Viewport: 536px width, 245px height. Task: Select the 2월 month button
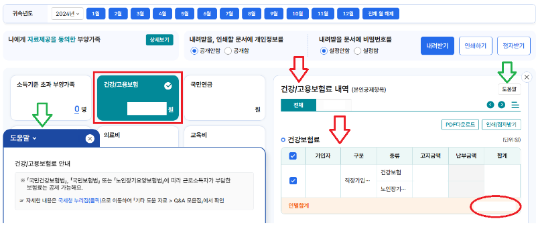118,13
